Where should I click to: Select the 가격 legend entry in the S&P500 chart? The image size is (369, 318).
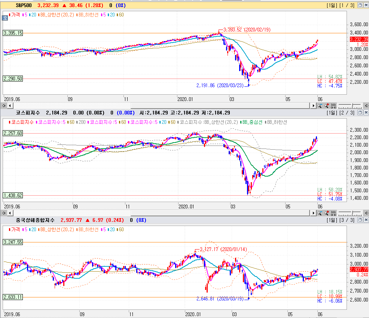pyautogui.click(x=15, y=15)
